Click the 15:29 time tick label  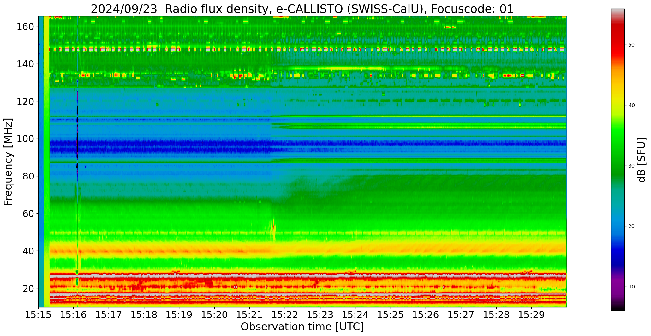[531, 315]
